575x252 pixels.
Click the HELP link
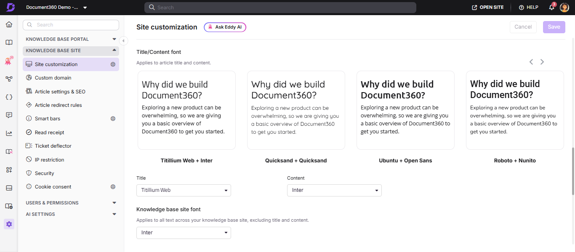529,8
